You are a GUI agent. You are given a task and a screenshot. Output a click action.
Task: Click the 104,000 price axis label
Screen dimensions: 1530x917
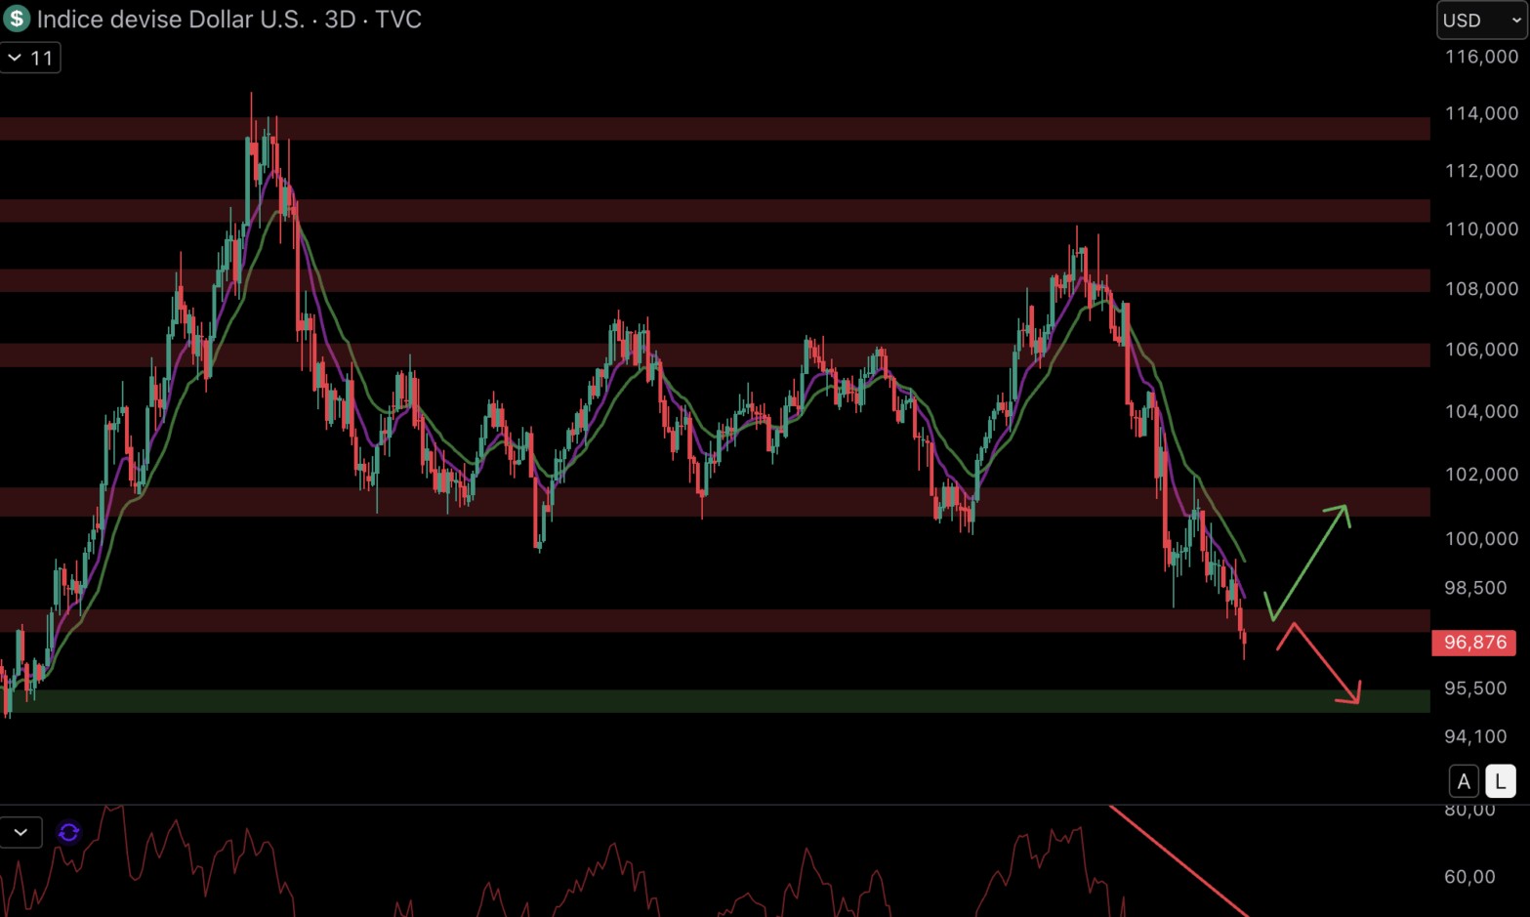(x=1481, y=411)
